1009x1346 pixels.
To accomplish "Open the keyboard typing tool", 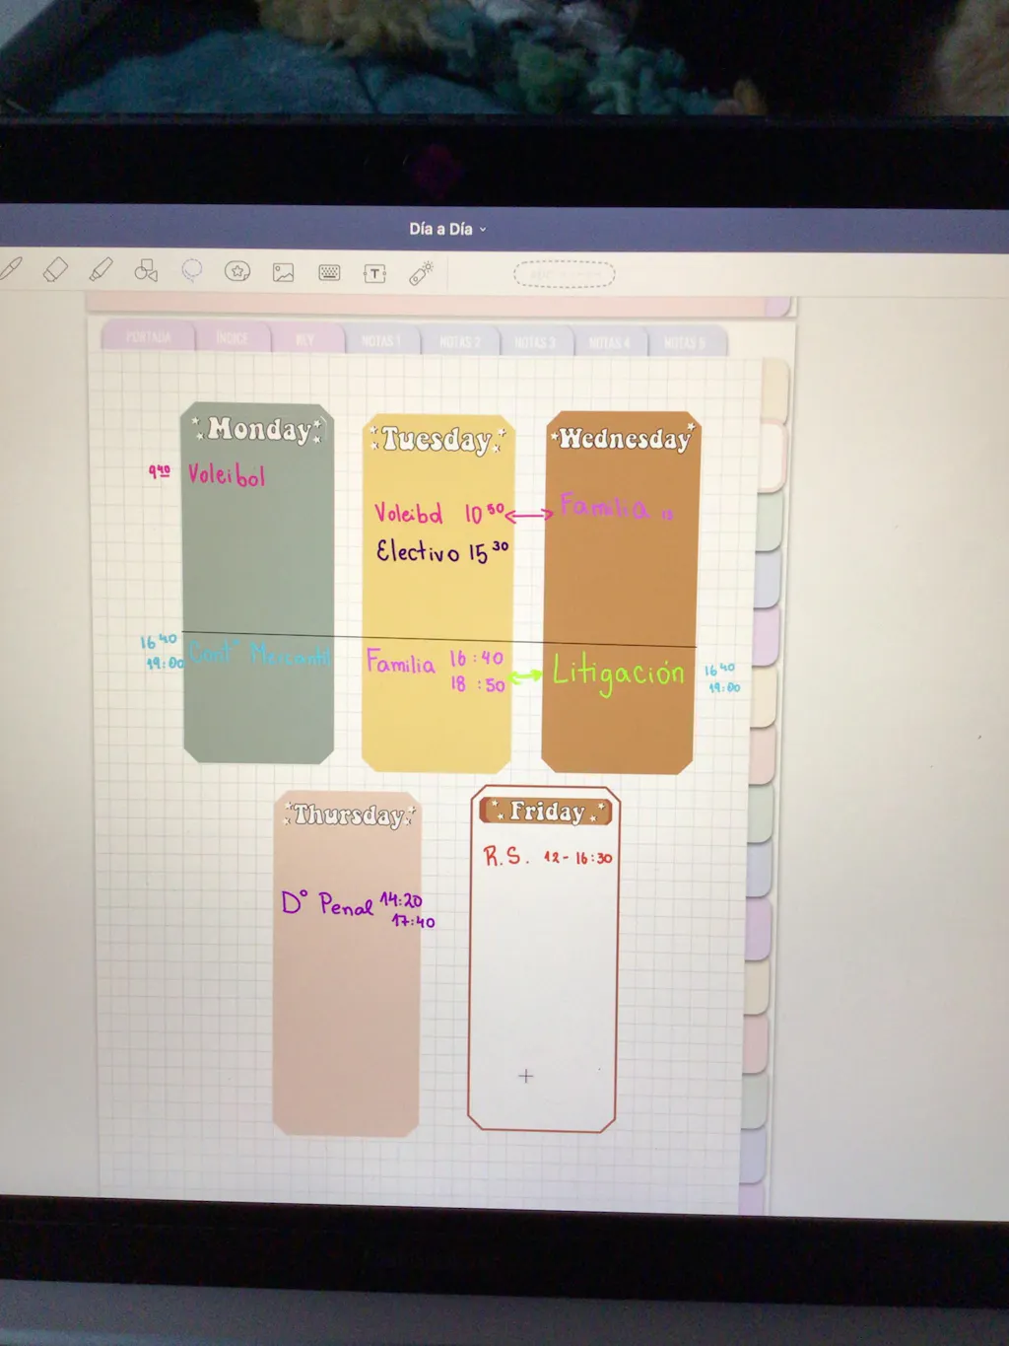I will click(329, 272).
